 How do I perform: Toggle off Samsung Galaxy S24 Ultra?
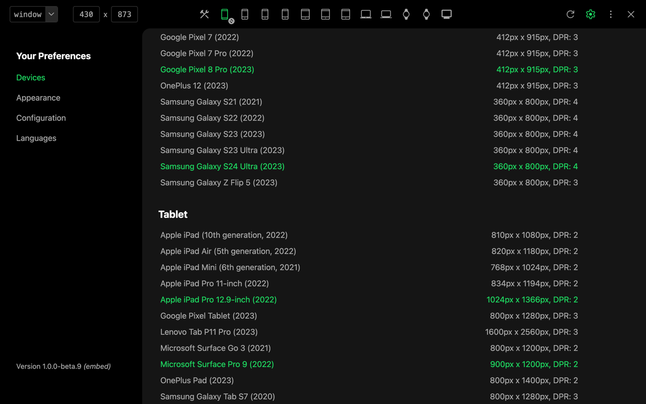(x=223, y=167)
